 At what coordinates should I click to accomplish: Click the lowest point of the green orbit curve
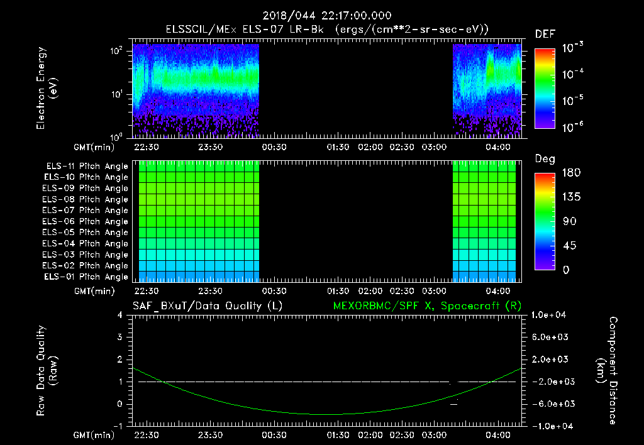(x=327, y=414)
